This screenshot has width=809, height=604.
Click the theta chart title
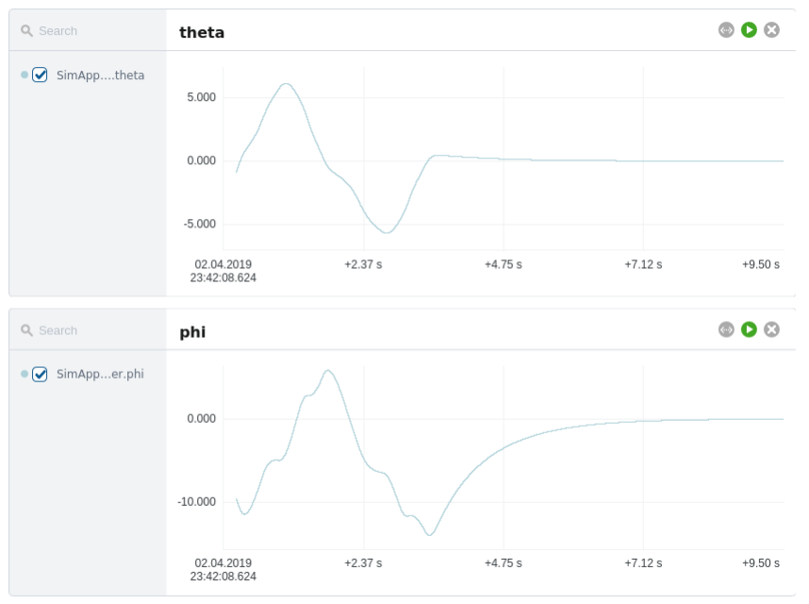pos(202,32)
